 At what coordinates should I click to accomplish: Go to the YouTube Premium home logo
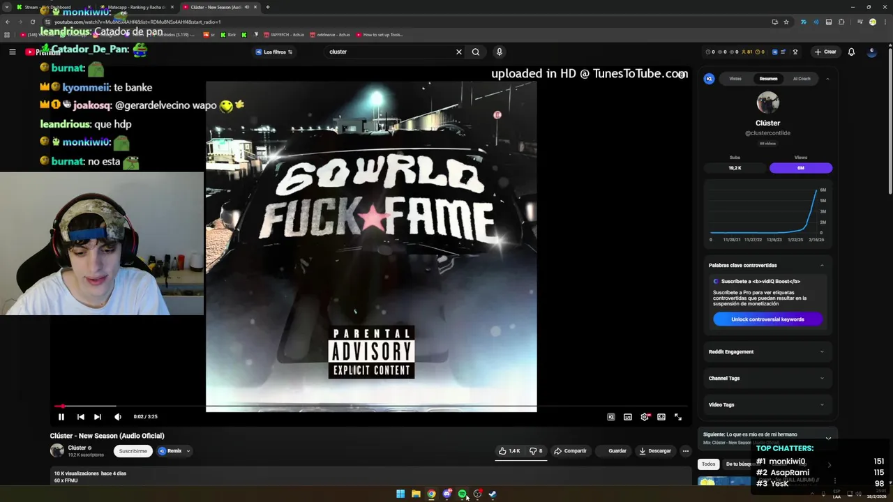pyautogui.click(x=43, y=52)
